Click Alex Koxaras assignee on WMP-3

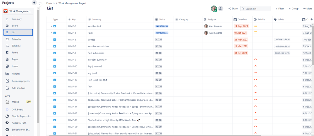click(x=213, y=26)
